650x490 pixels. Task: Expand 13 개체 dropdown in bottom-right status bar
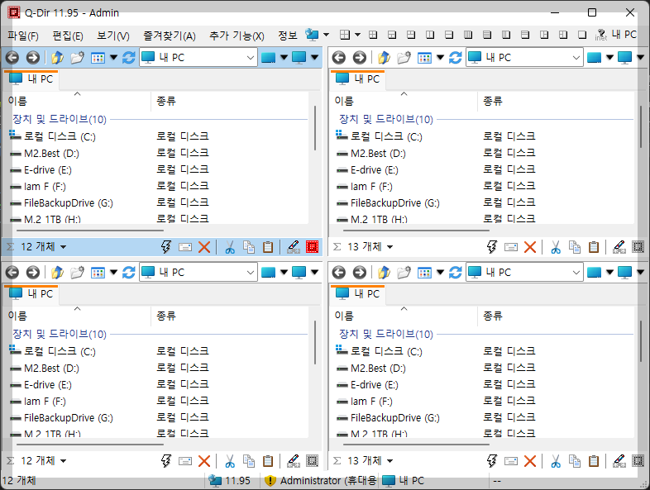tap(390, 461)
